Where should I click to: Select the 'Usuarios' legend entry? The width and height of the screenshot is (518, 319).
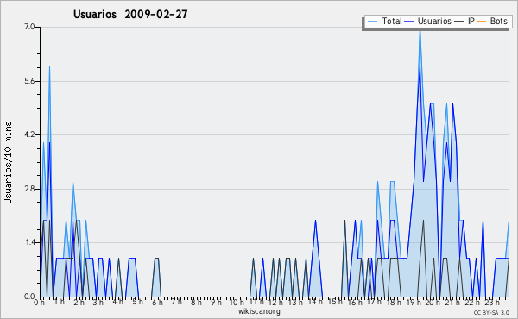tap(434, 21)
